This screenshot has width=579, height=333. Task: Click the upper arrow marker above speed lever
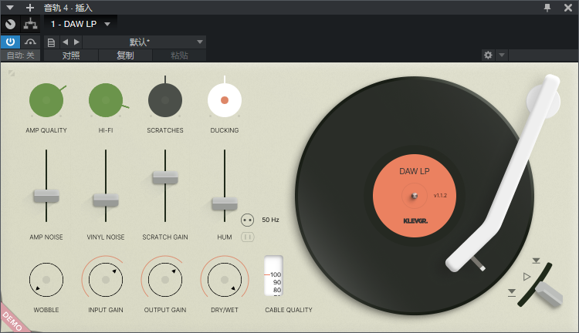pos(537,261)
